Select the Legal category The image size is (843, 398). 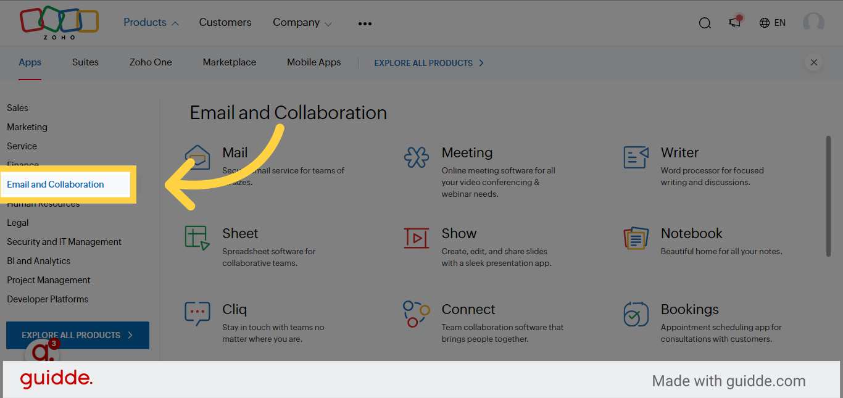point(18,223)
